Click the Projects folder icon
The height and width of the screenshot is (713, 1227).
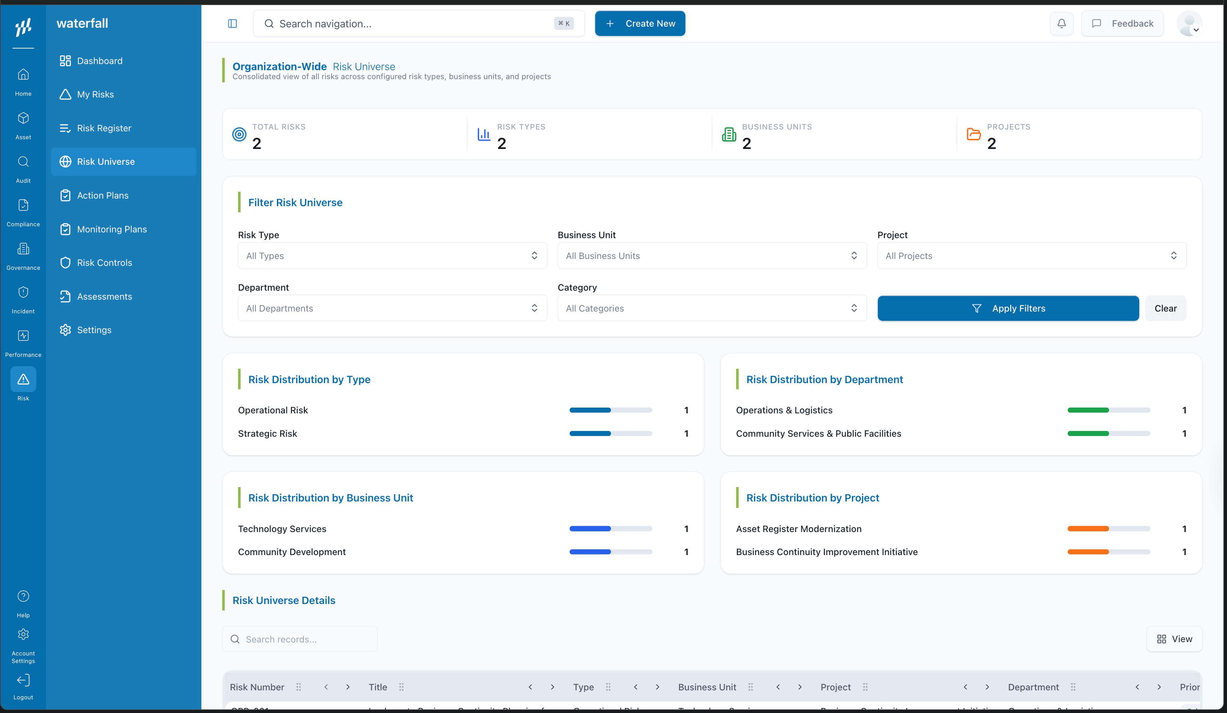(x=973, y=134)
